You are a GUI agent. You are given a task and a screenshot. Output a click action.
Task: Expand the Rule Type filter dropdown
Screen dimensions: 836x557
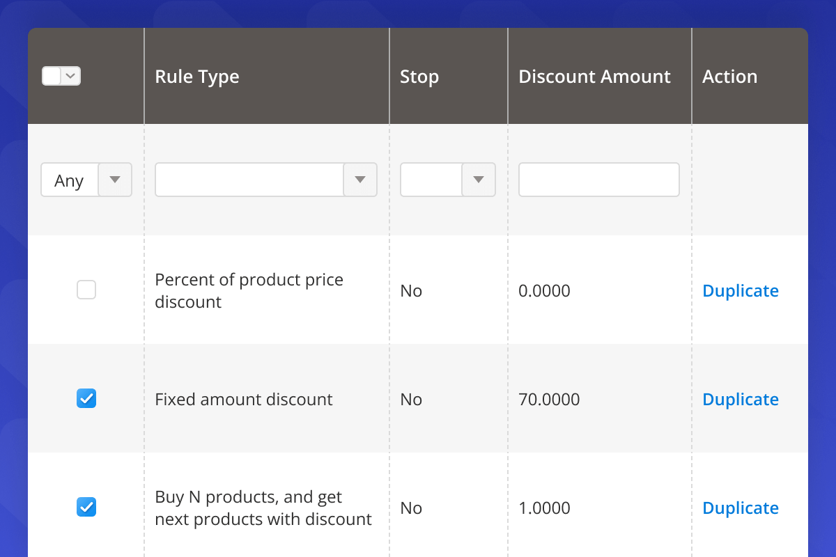265,180
